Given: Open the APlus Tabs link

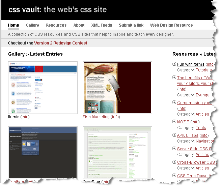Looking at the screenshot, I should [188, 135].
